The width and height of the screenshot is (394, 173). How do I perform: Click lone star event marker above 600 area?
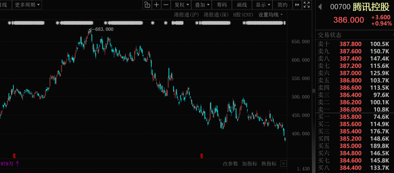pos(153,23)
